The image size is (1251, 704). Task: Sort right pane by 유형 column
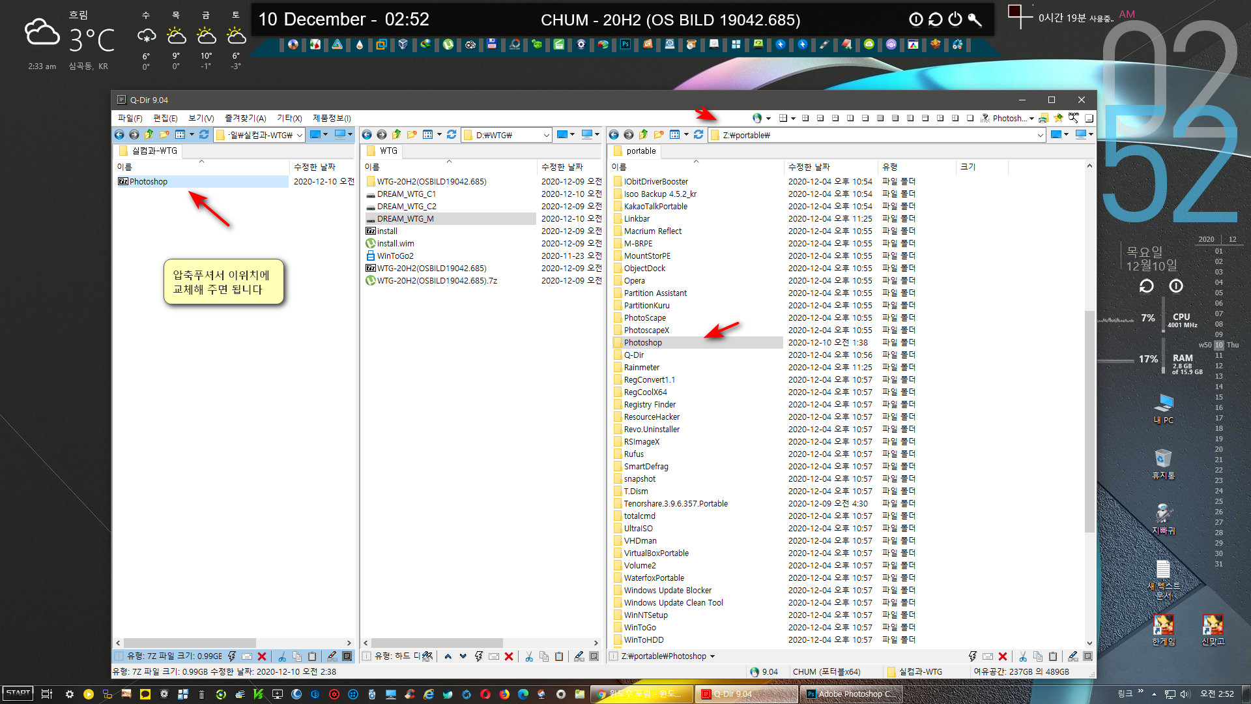pyautogui.click(x=916, y=167)
